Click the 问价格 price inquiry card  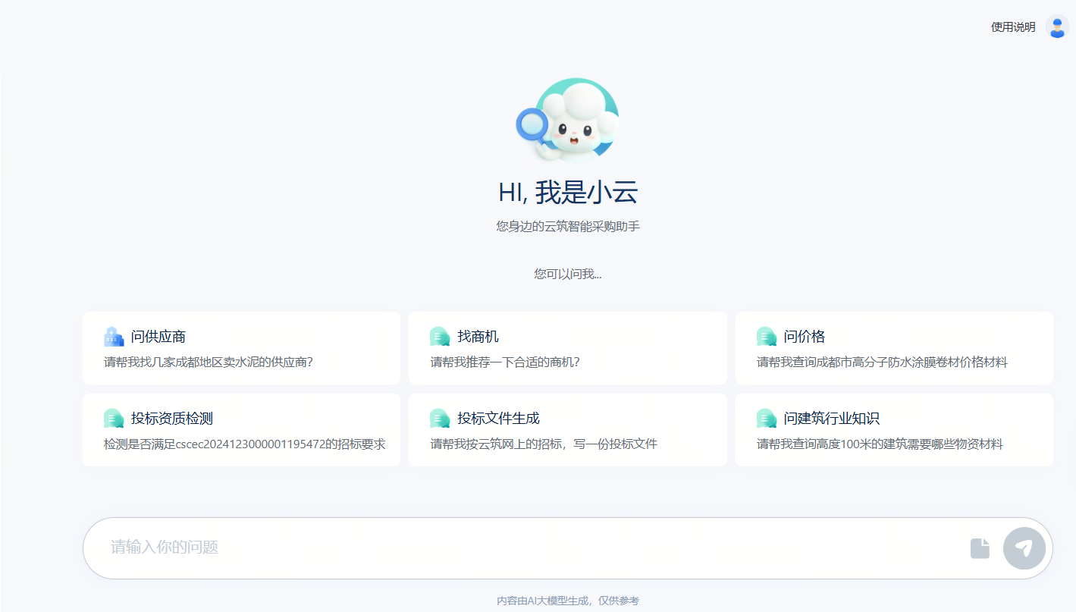pos(893,348)
